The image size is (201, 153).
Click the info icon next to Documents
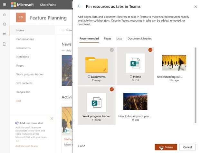[x=89, y=76]
